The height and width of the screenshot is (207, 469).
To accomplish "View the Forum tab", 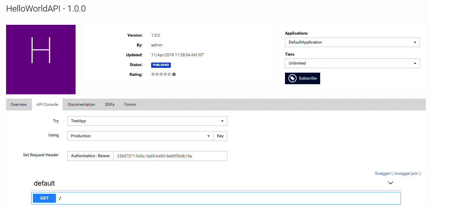I will coord(130,105).
